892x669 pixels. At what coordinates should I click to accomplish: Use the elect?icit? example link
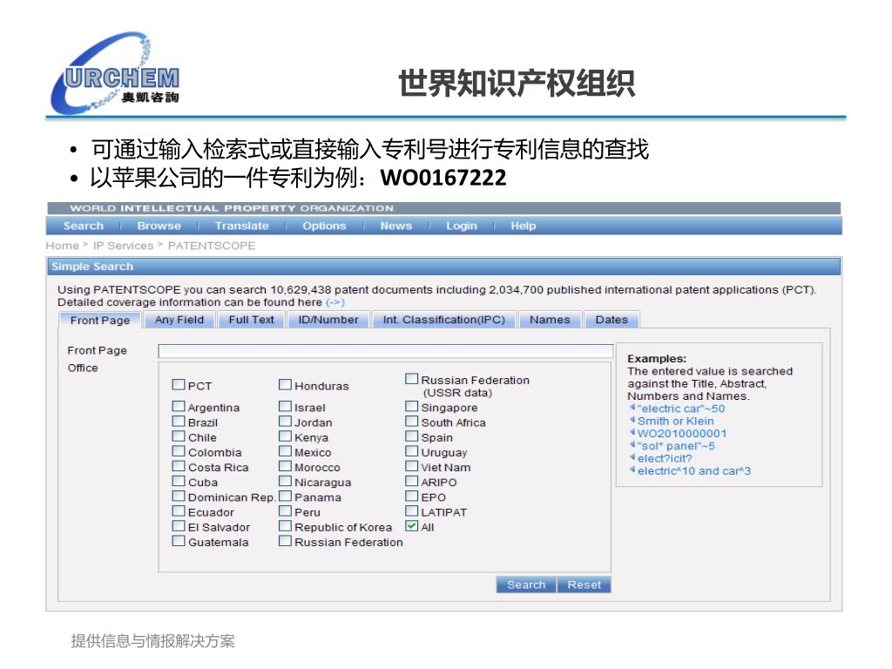(x=665, y=458)
